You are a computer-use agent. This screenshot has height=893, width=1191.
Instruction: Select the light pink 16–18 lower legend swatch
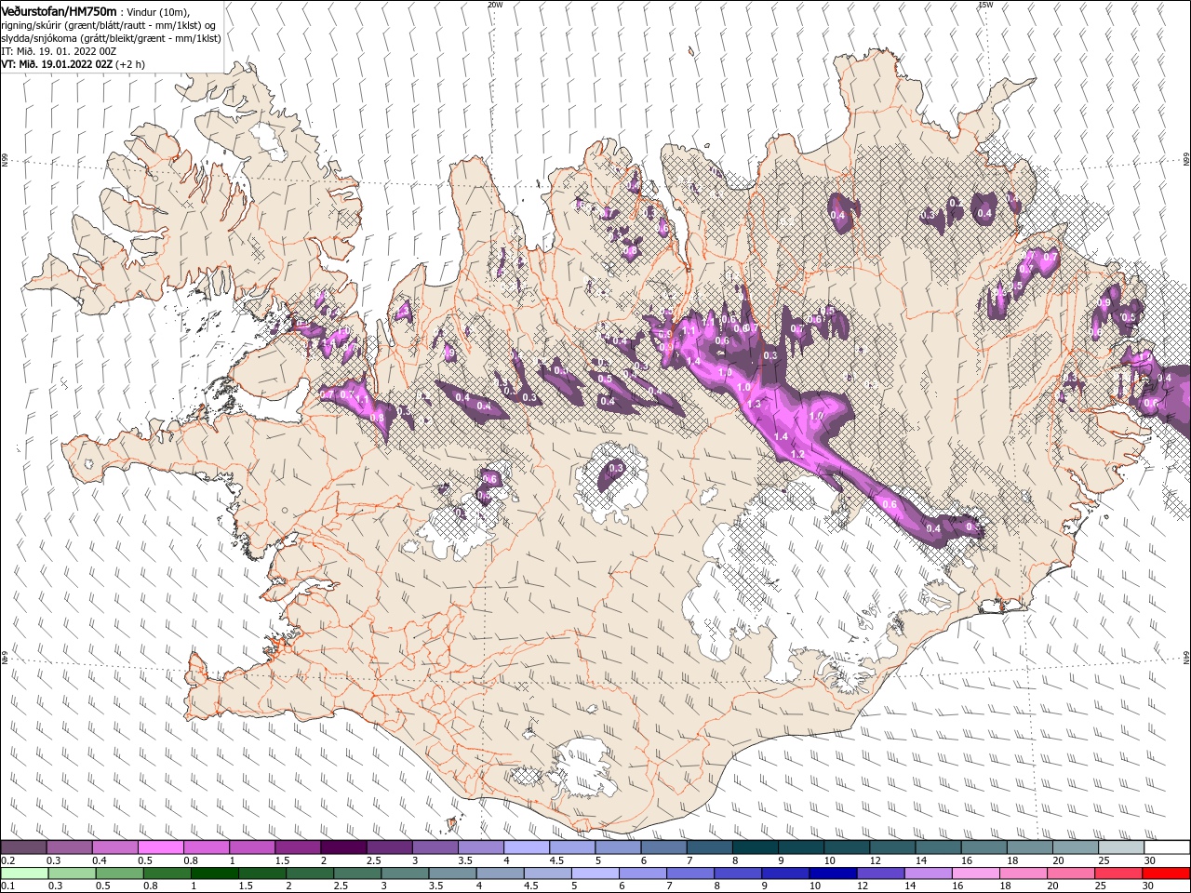[975, 873]
